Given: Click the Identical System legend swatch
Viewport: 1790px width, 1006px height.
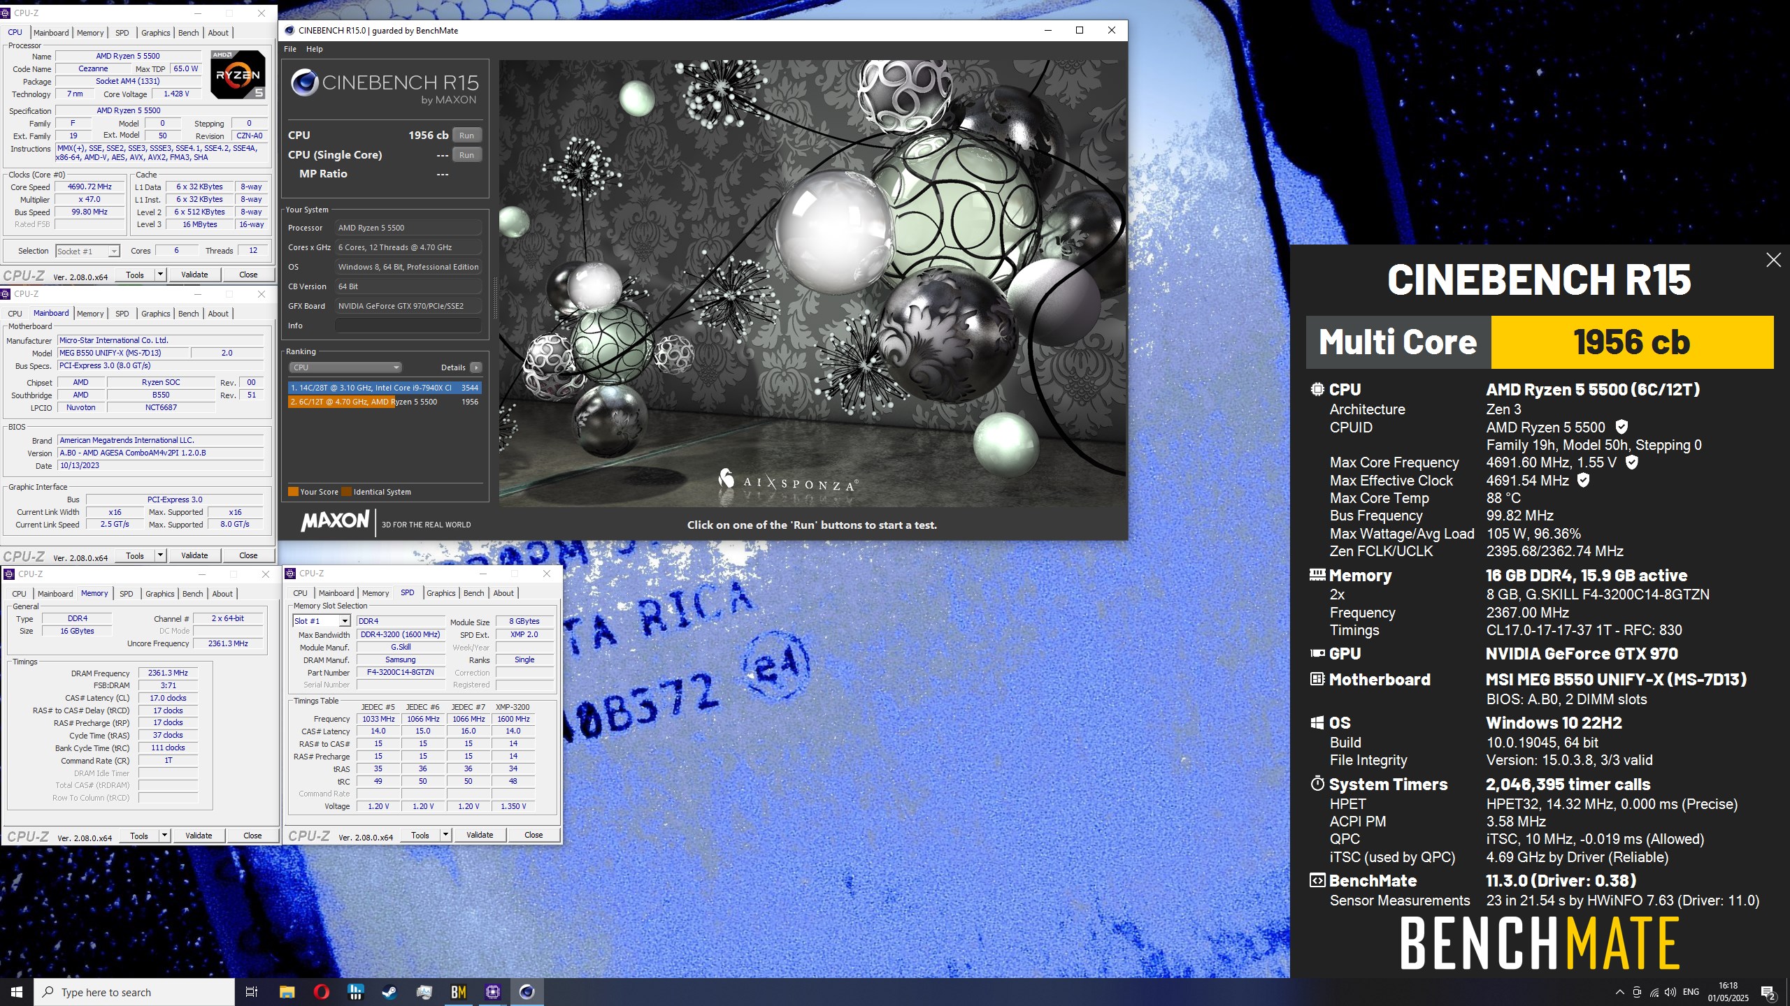Looking at the screenshot, I should (x=346, y=492).
